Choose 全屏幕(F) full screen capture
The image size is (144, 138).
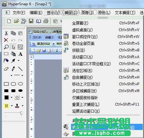103,23
